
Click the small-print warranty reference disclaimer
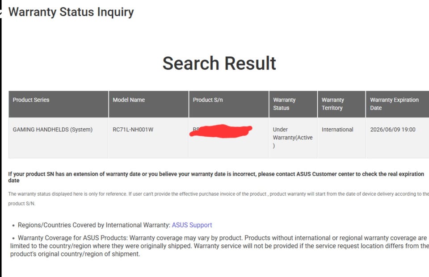click(218, 198)
